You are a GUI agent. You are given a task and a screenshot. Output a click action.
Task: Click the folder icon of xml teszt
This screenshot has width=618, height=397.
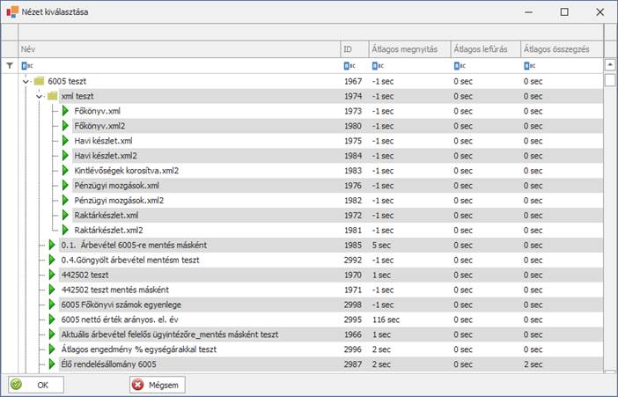coord(52,96)
